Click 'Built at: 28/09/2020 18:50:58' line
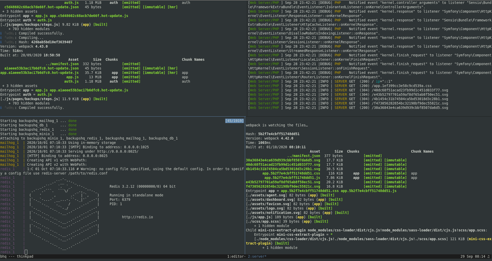This screenshot has width=492, height=261. point(30,55)
